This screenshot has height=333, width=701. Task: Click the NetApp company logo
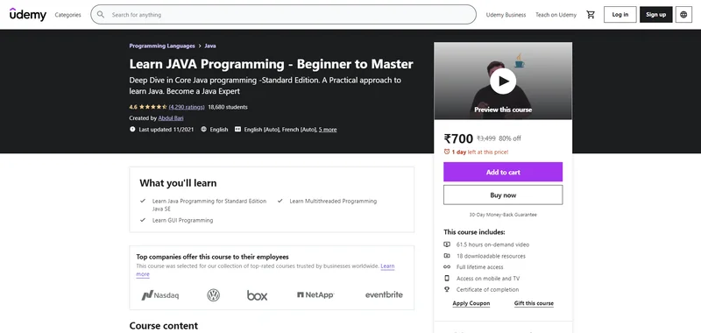(x=315, y=295)
